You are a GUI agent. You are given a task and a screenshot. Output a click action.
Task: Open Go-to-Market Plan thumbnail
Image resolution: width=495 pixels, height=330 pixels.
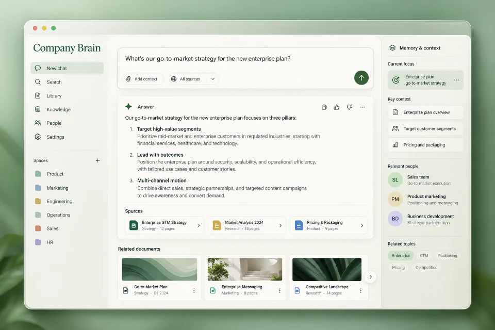point(159,269)
